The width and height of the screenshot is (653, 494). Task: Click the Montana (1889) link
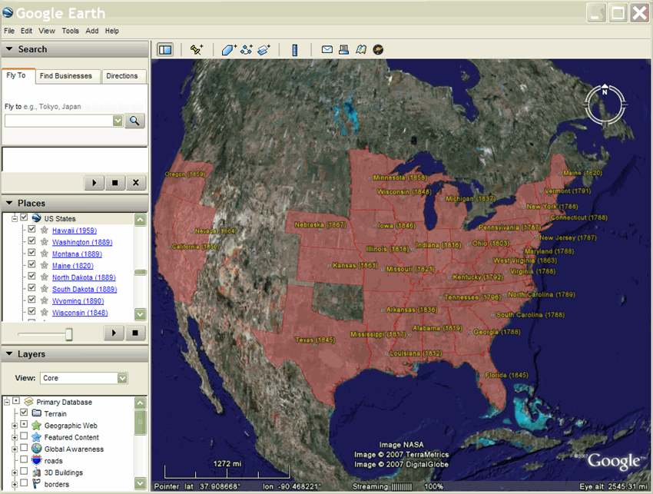[x=77, y=254]
